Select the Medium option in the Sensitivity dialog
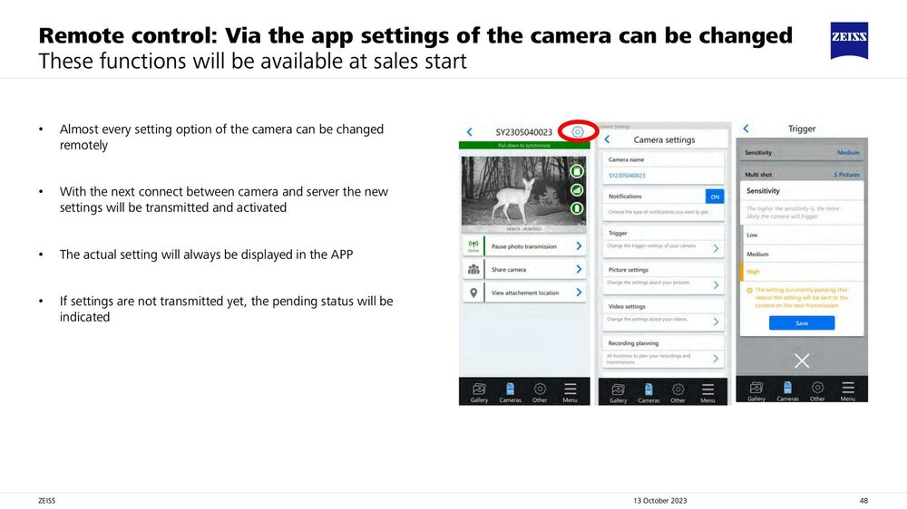 click(757, 254)
